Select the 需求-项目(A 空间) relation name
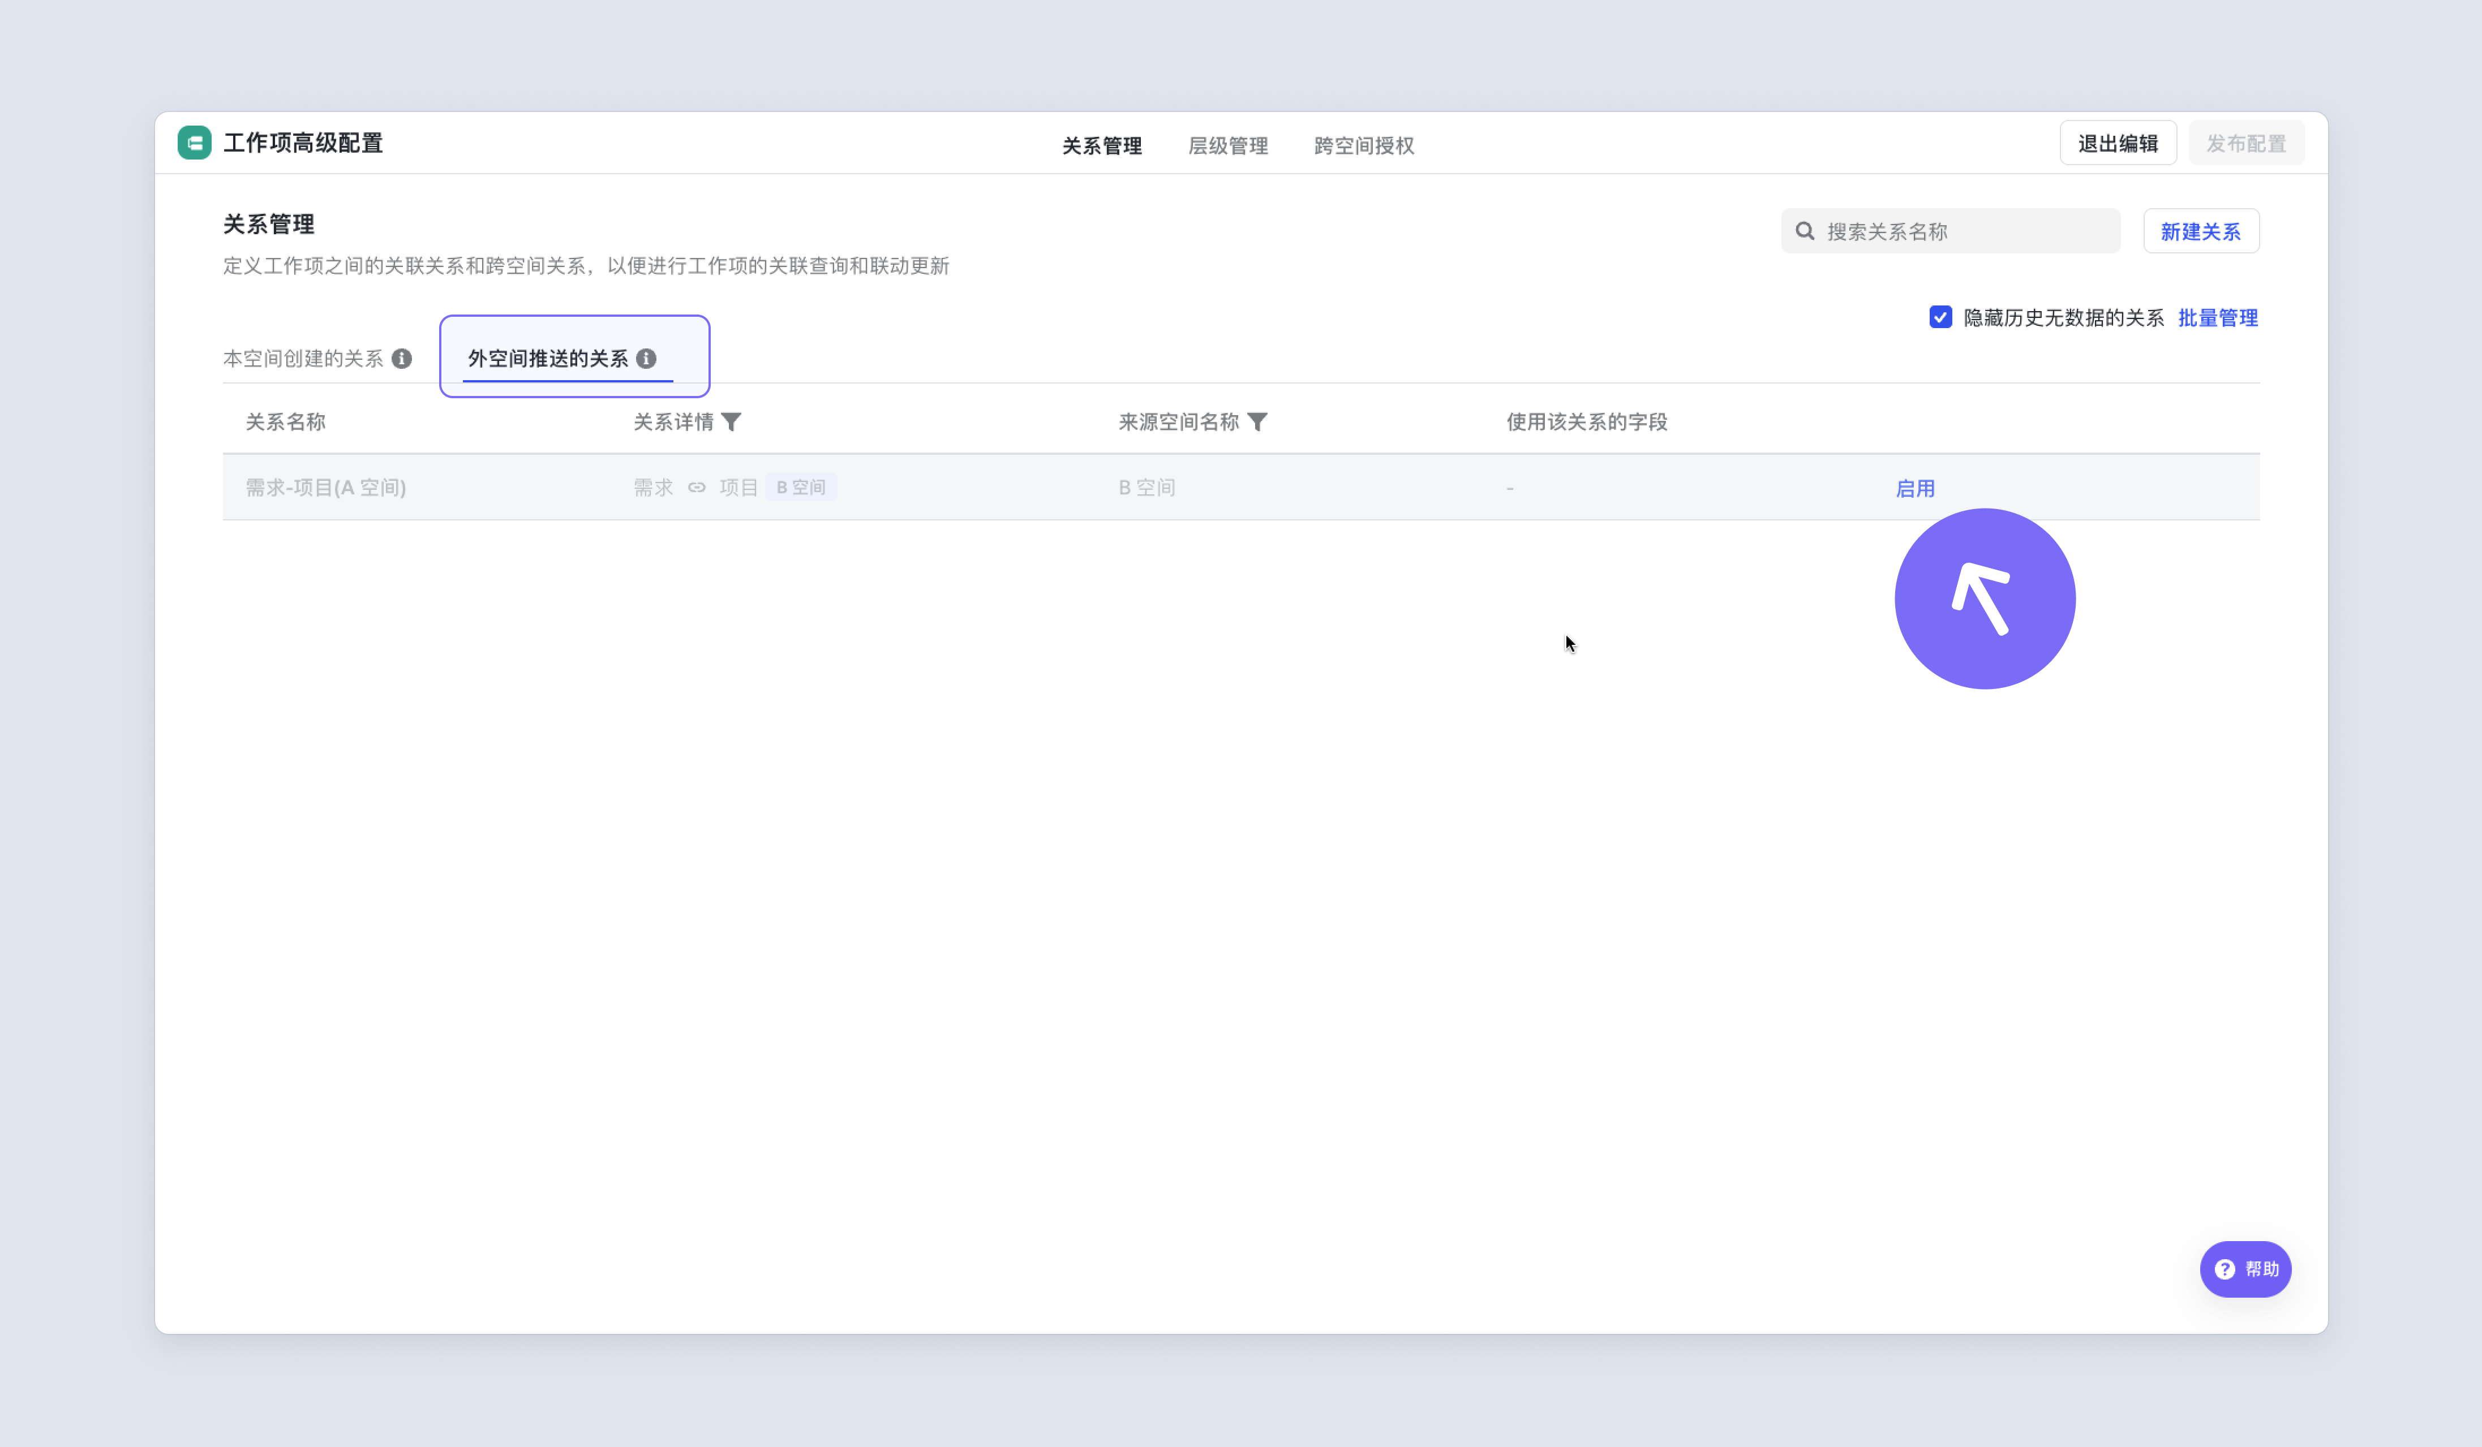 tap(325, 487)
